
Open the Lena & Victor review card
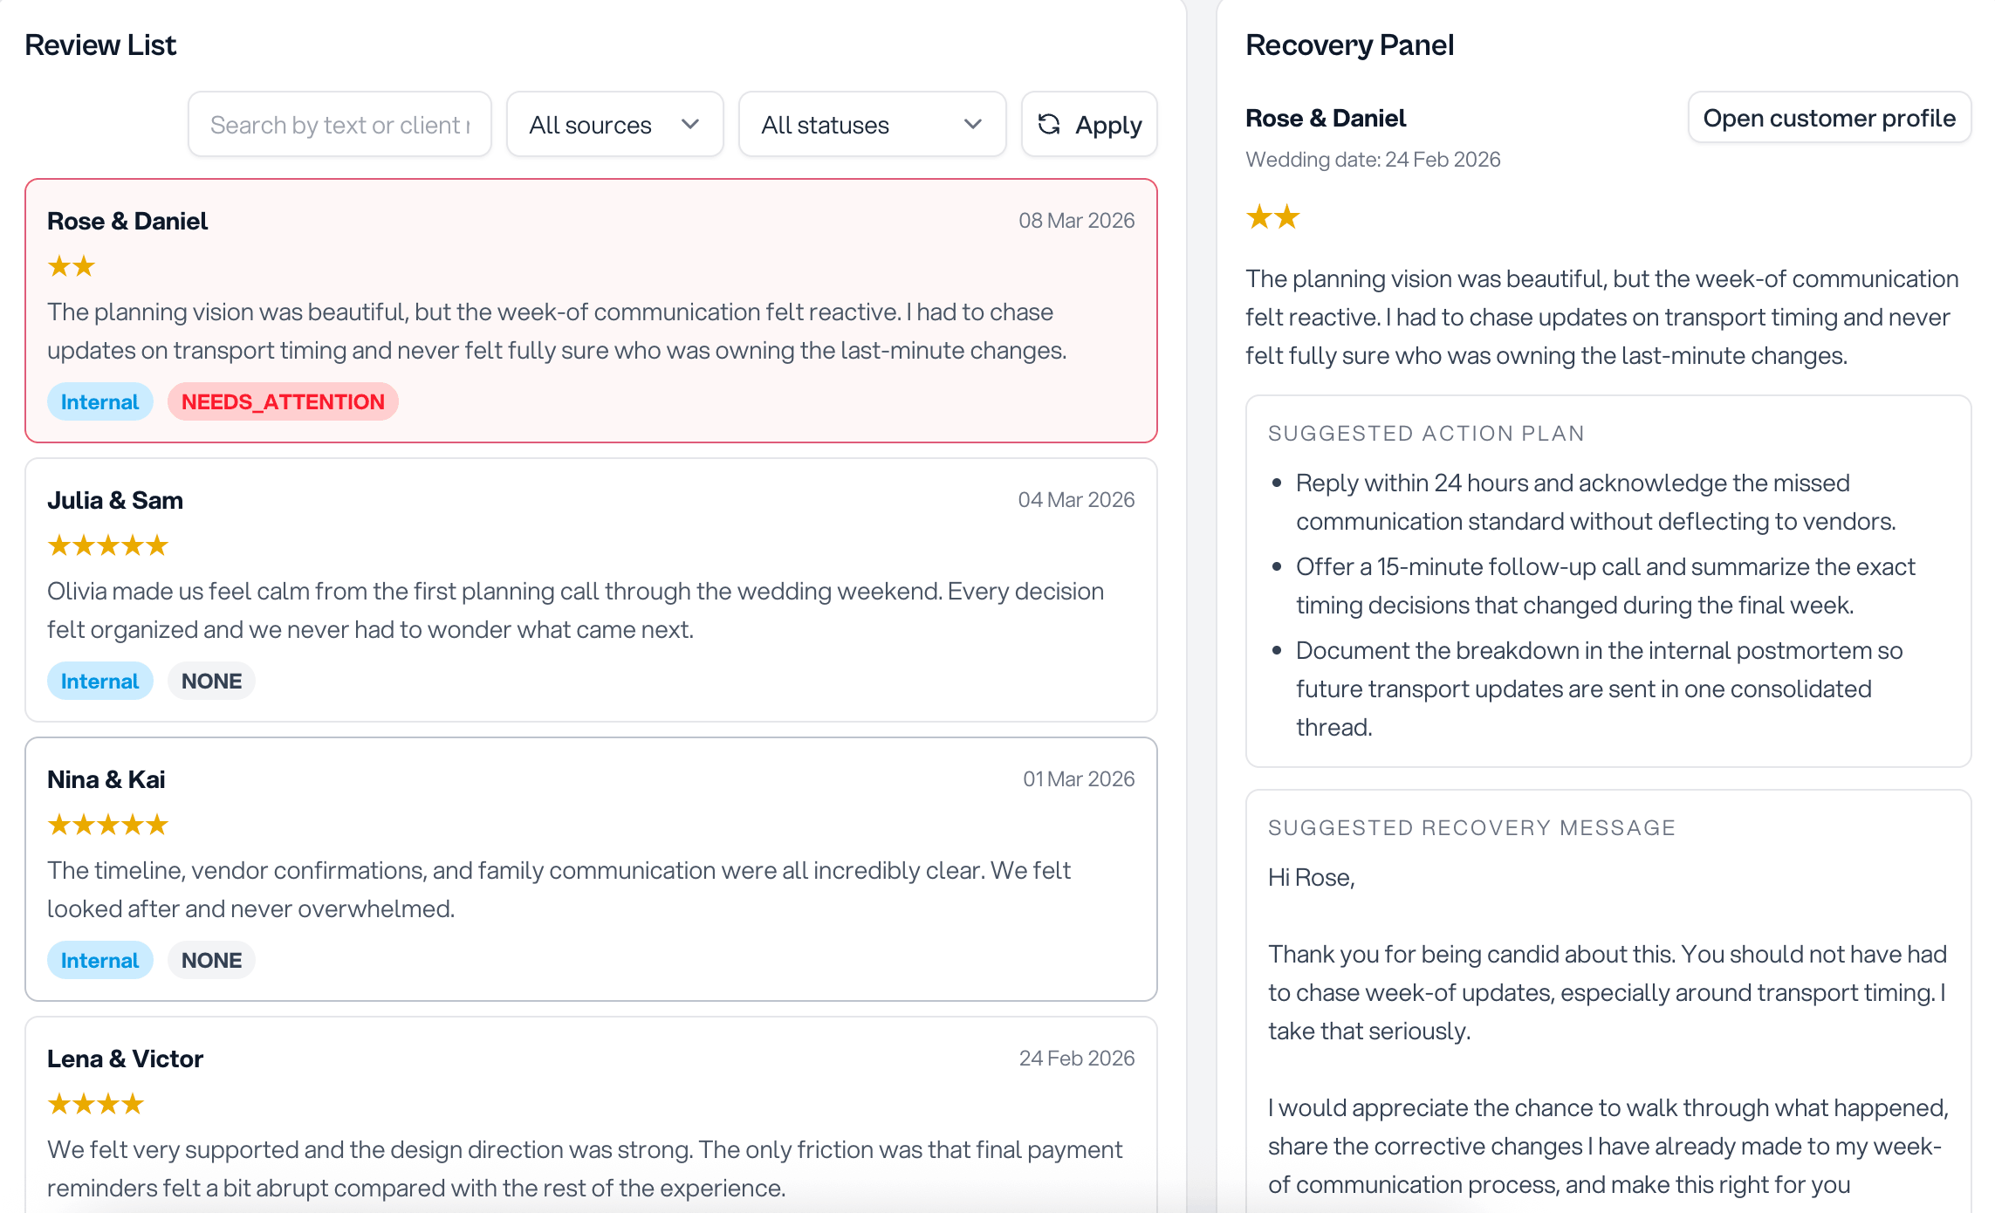point(592,1126)
